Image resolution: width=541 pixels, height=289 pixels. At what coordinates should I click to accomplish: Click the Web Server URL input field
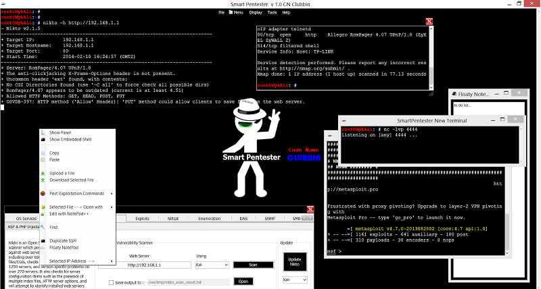[x=145, y=265]
